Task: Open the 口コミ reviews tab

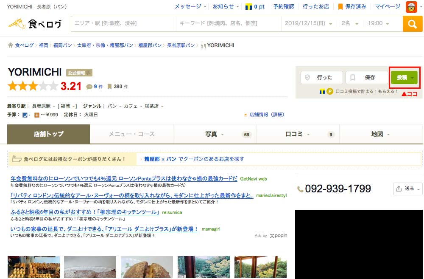Action: pos(298,134)
